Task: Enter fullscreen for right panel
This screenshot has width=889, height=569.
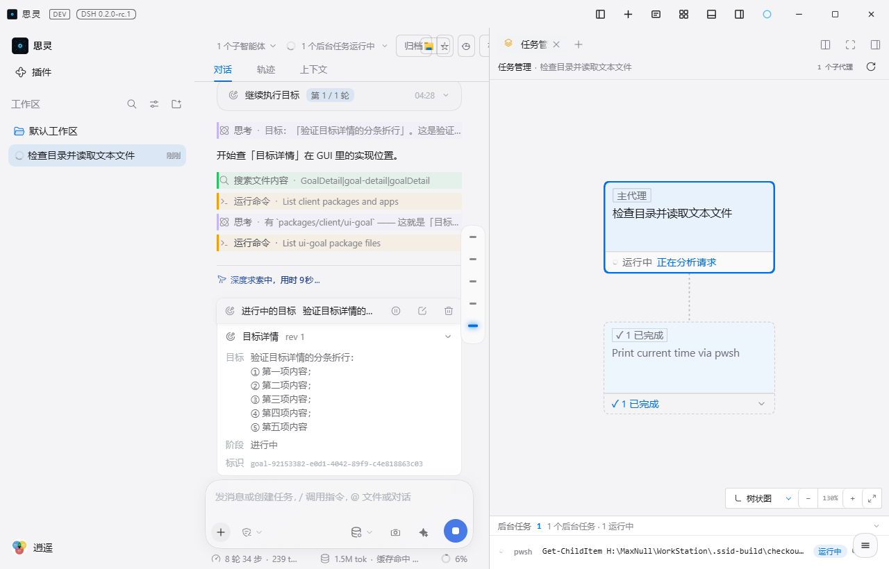Action: click(850, 44)
